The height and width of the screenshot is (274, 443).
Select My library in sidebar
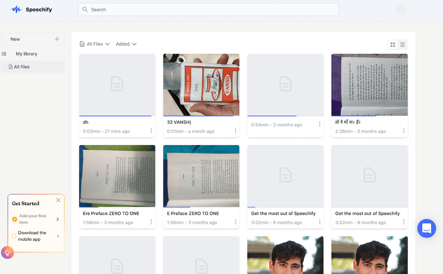pos(26,54)
